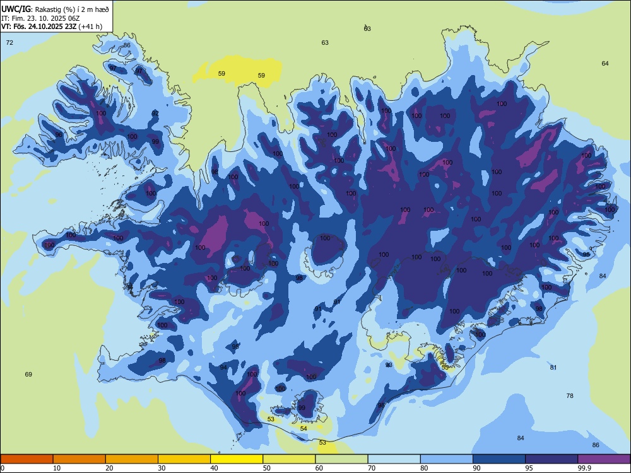The height and width of the screenshot is (473, 631).
Task: Click the humidity value '69' over the sea
Action: tap(28, 374)
